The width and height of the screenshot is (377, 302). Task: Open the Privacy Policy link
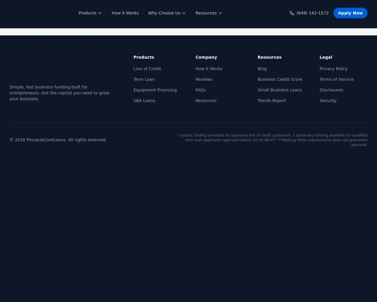[334, 69]
